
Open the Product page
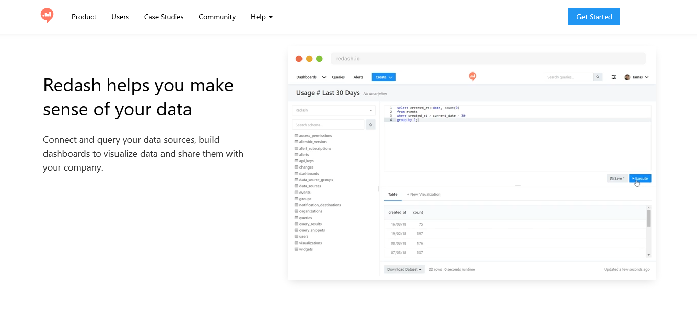pyautogui.click(x=84, y=17)
